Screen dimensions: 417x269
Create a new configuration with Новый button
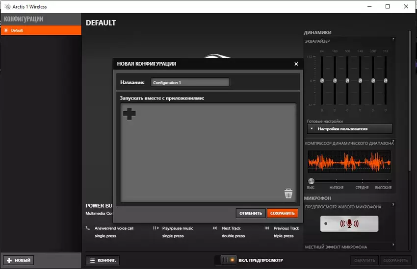[x=19, y=260]
